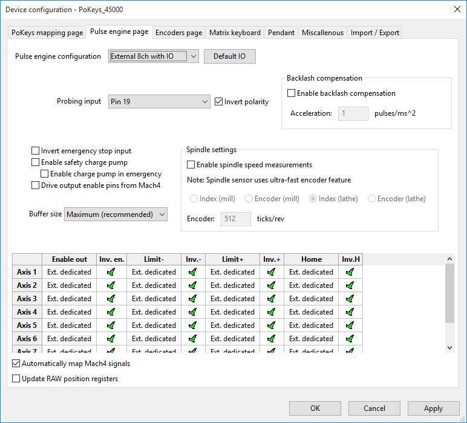The width and height of the screenshot is (467, 423).
Task: Toggle Axis 6 Inv.+ checkmark
Action: (272, 339)
